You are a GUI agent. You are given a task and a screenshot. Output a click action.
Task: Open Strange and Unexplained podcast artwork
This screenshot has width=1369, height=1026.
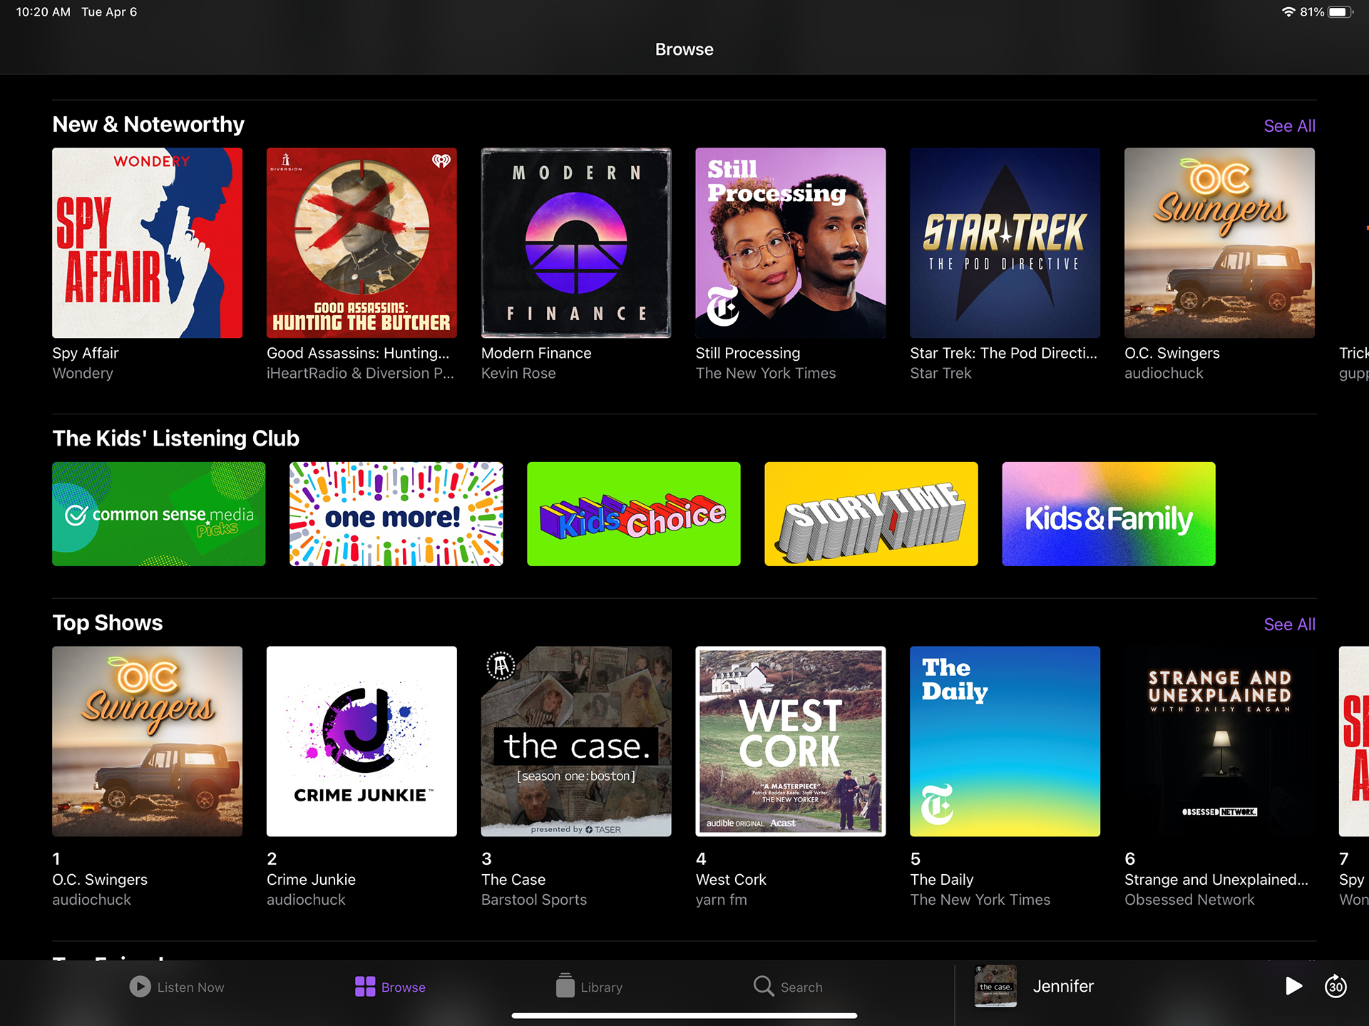click(1219, 741)
